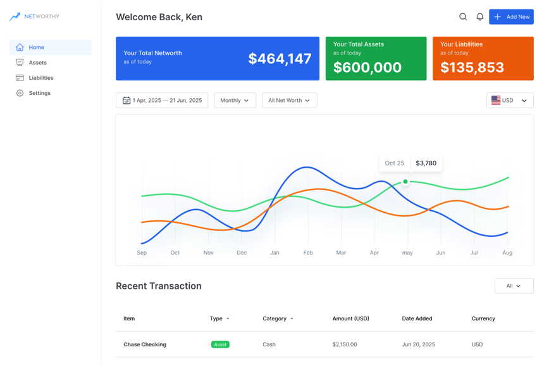Click the calendar icon in date range
The image size is (549, 366).
[x=126, y=101]
